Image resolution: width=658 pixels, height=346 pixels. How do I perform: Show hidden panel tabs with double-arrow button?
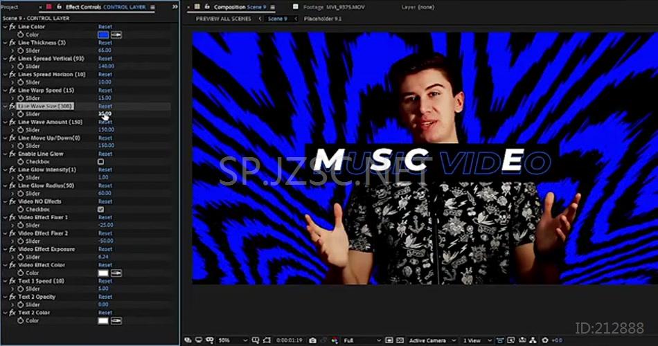175,7
